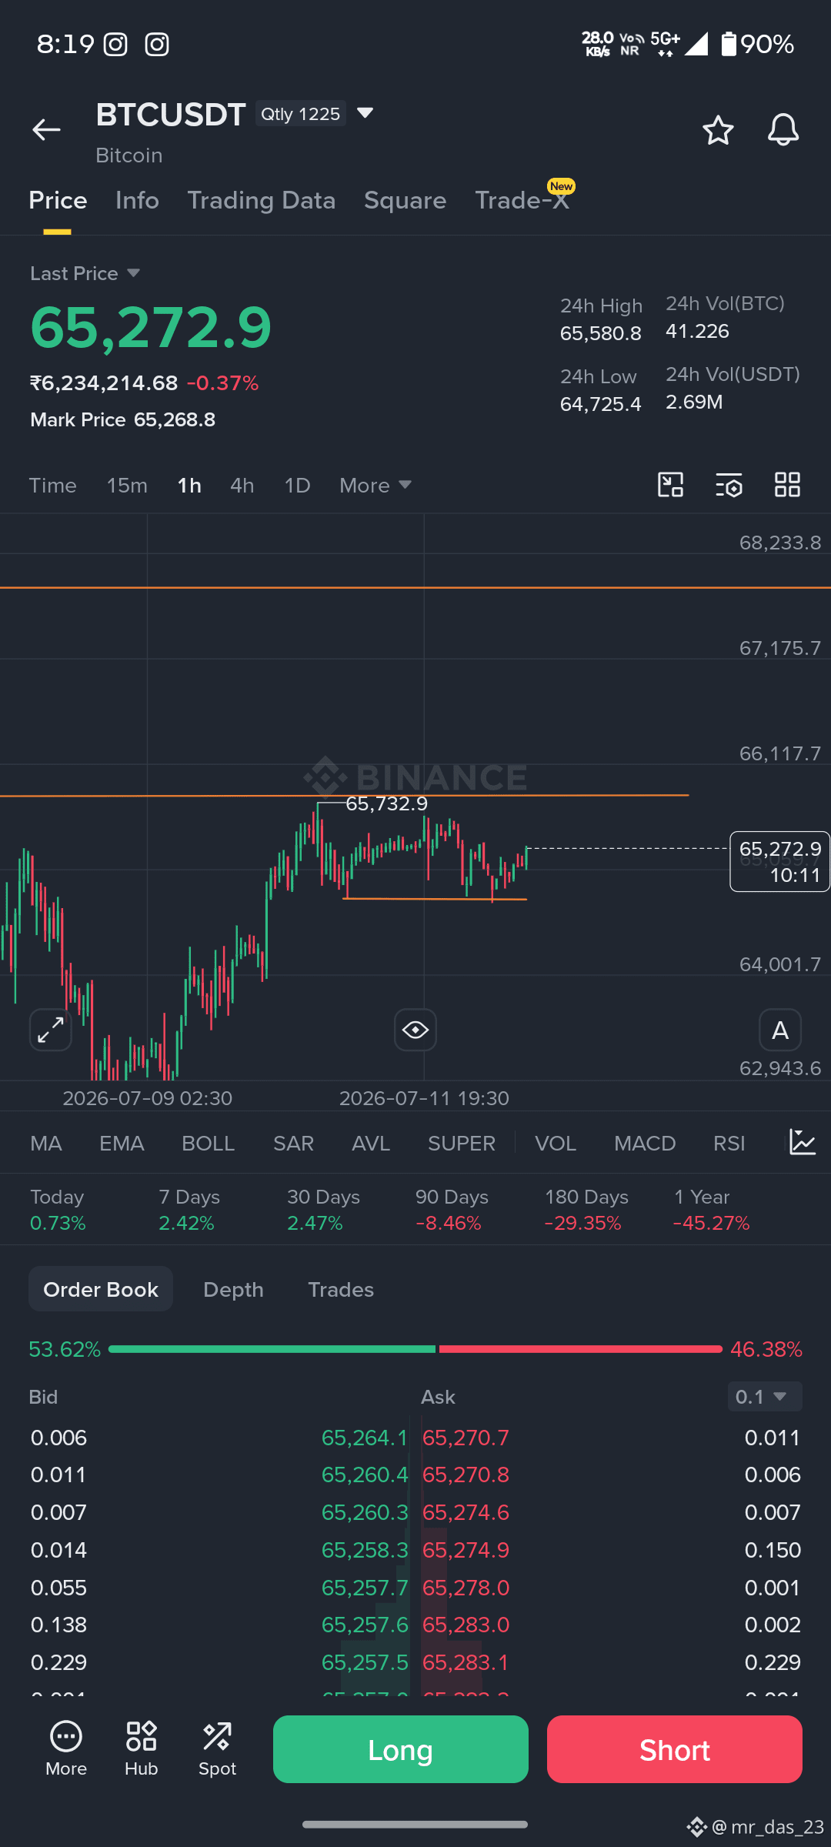Image resolution: width=831 pixels, height=1847 pixels.
Task: Tap the Qtly 1225 badge
Action: (x=301, y=114)
